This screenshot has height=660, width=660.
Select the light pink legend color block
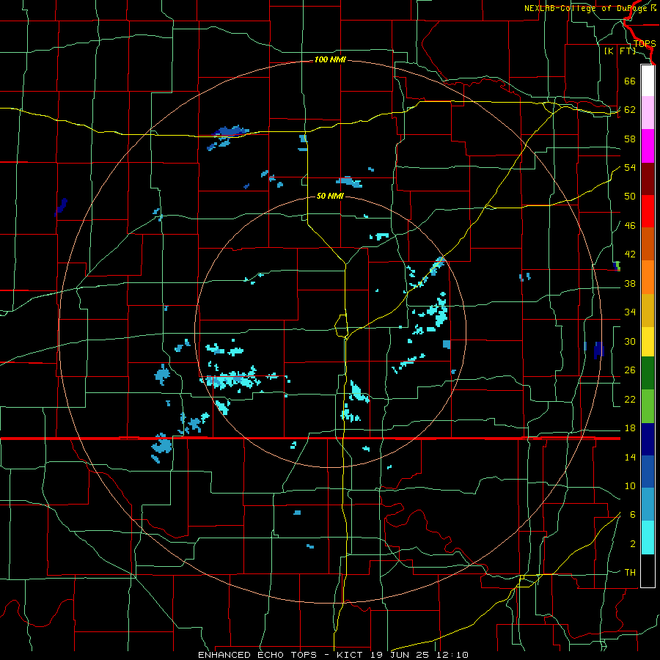point(648,113)
